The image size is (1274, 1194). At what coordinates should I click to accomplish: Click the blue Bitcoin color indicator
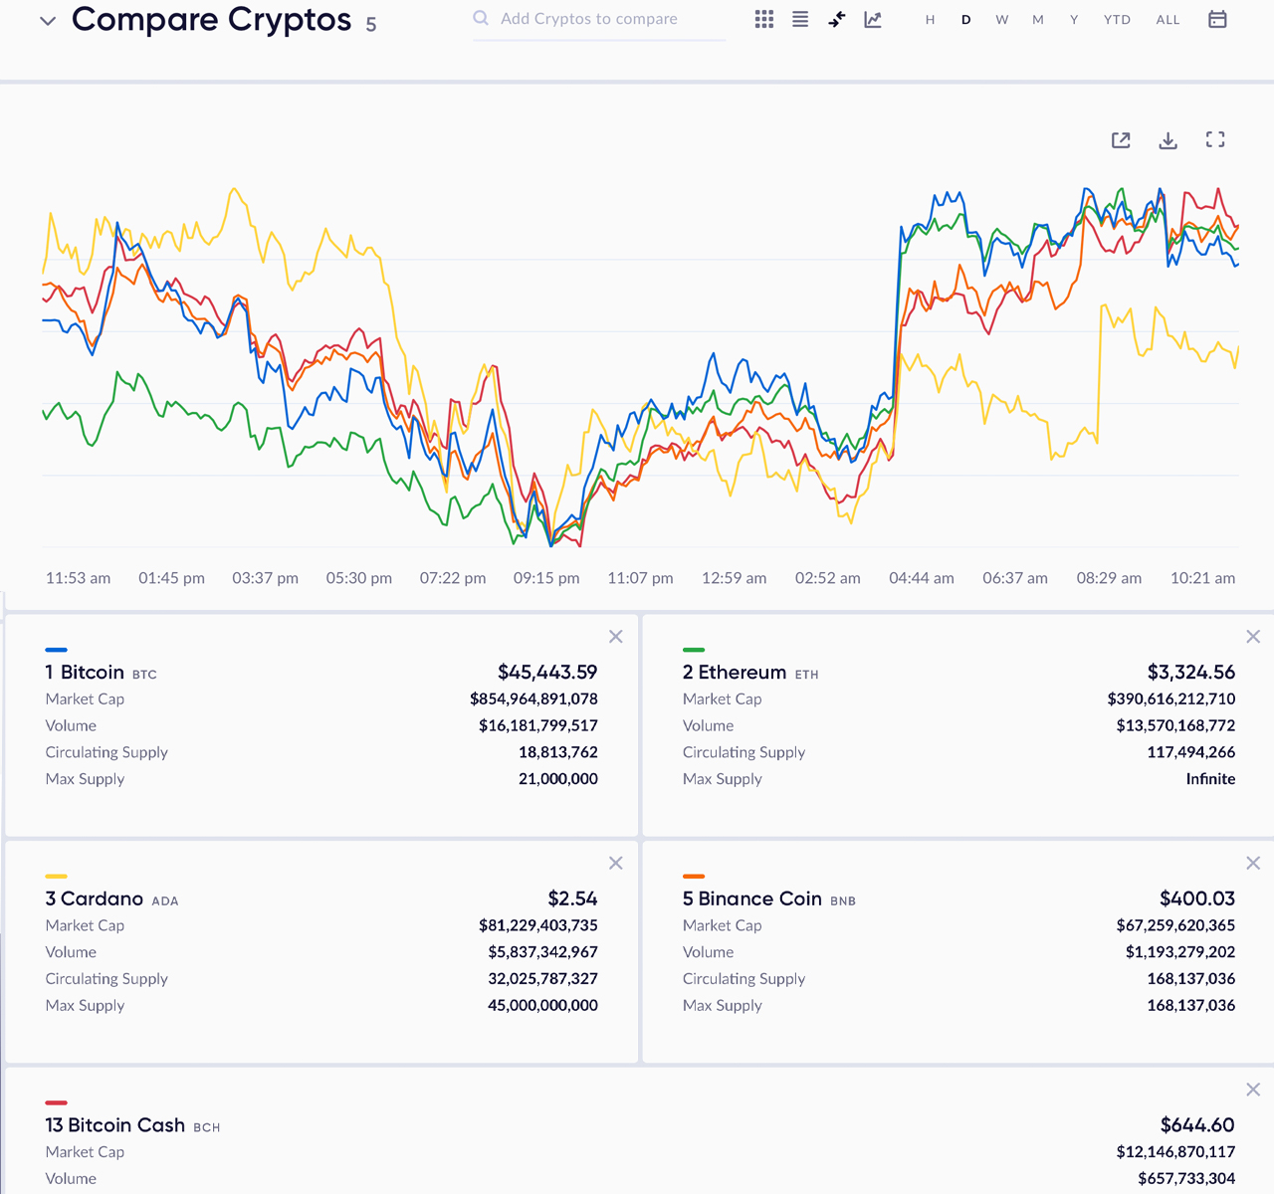pos(56,650)
